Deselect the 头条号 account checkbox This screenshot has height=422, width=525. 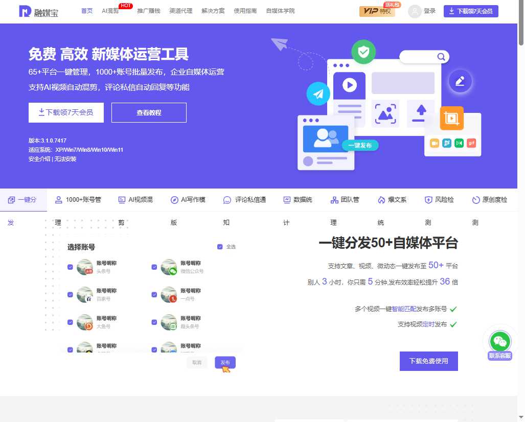pyautogui.click(x=70, y=267)
